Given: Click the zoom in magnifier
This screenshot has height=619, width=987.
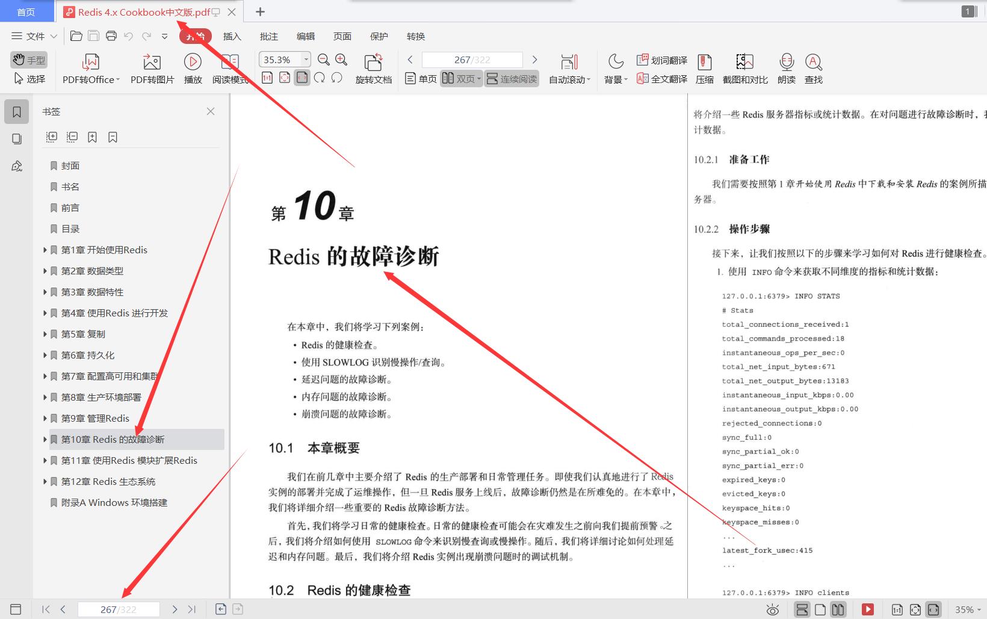Looking at the screenshot, I should (x=341, y=60).
